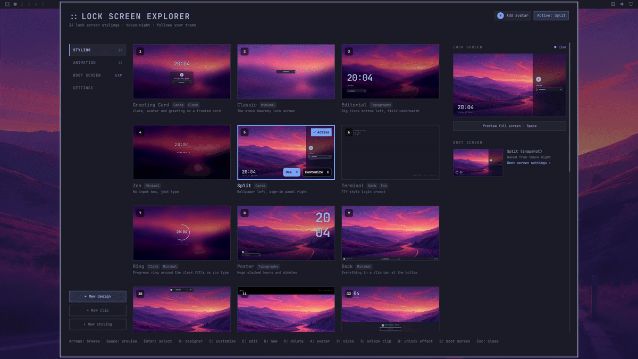Image resolution: width=638 pixels, height=359 pixels.
Task: Click Customize on the Split card
Action: [317, 172]
